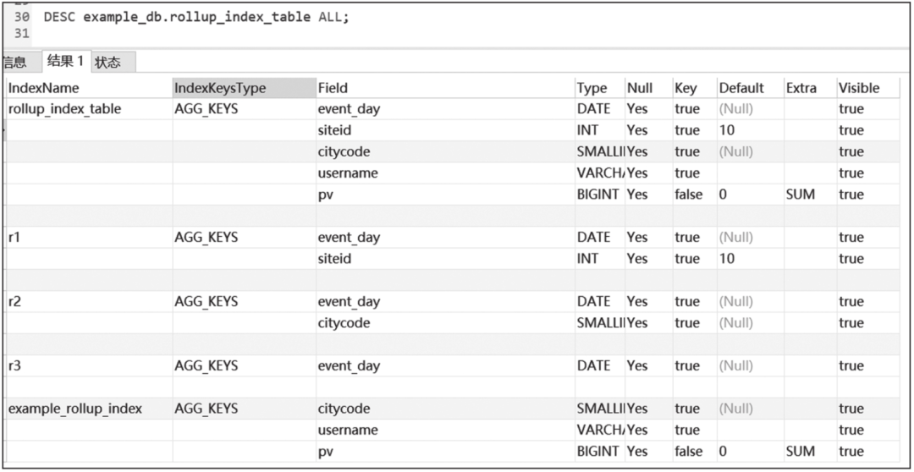The image size is (914, 472).
Task: Select the r3 index name cell
Action: [14, 366]
